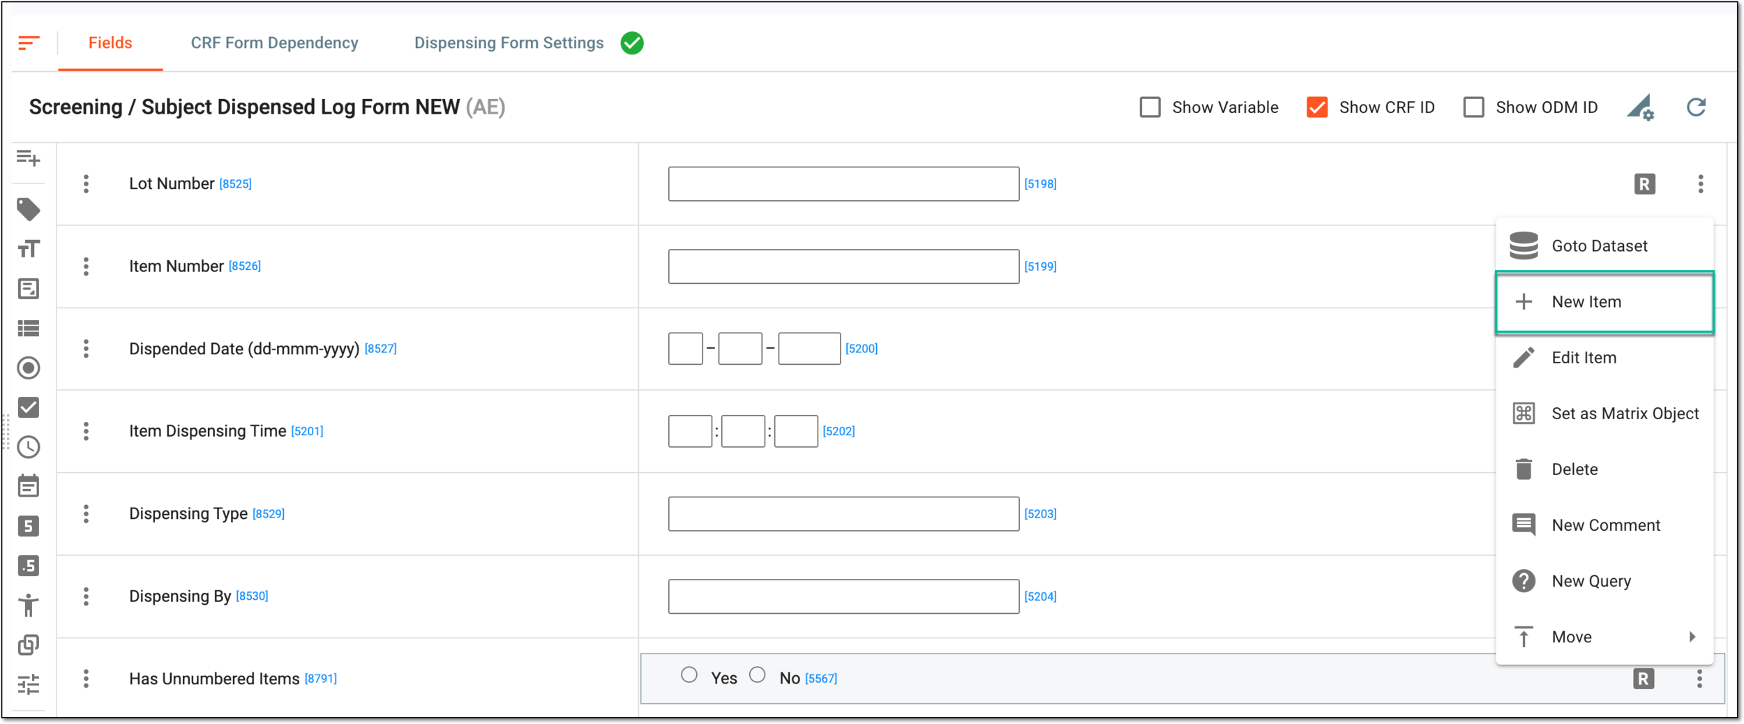This screenshot has height=724, width=1744.
Task: Click the [8526] ID link
Action: pos(244,266)
